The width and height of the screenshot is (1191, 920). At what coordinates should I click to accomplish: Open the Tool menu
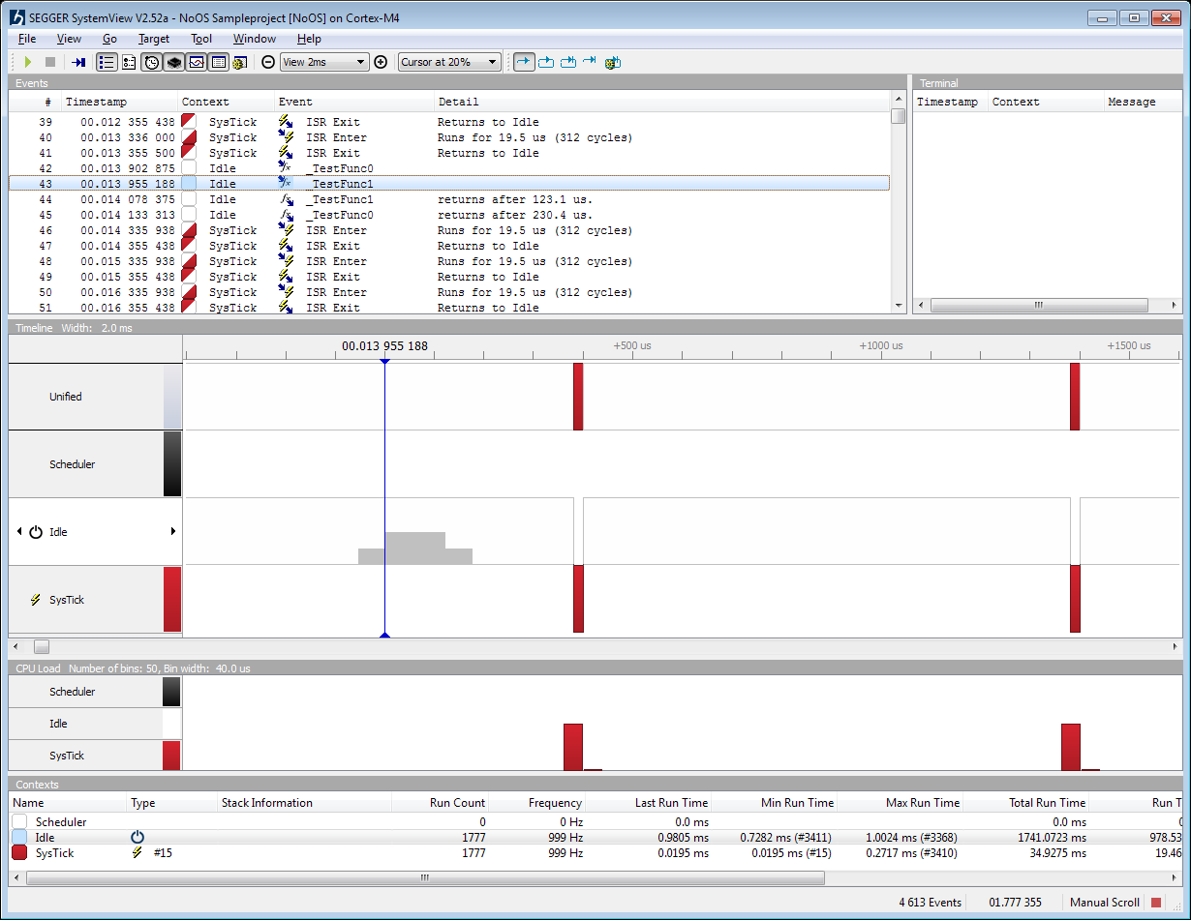click(201, 39)
